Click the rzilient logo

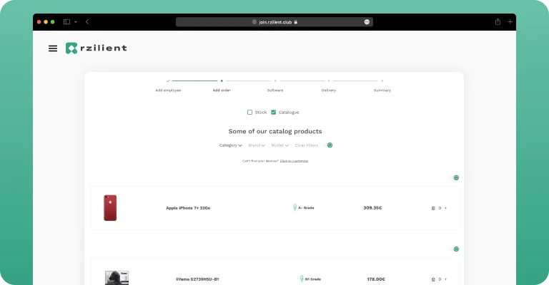tap(97, 48)
